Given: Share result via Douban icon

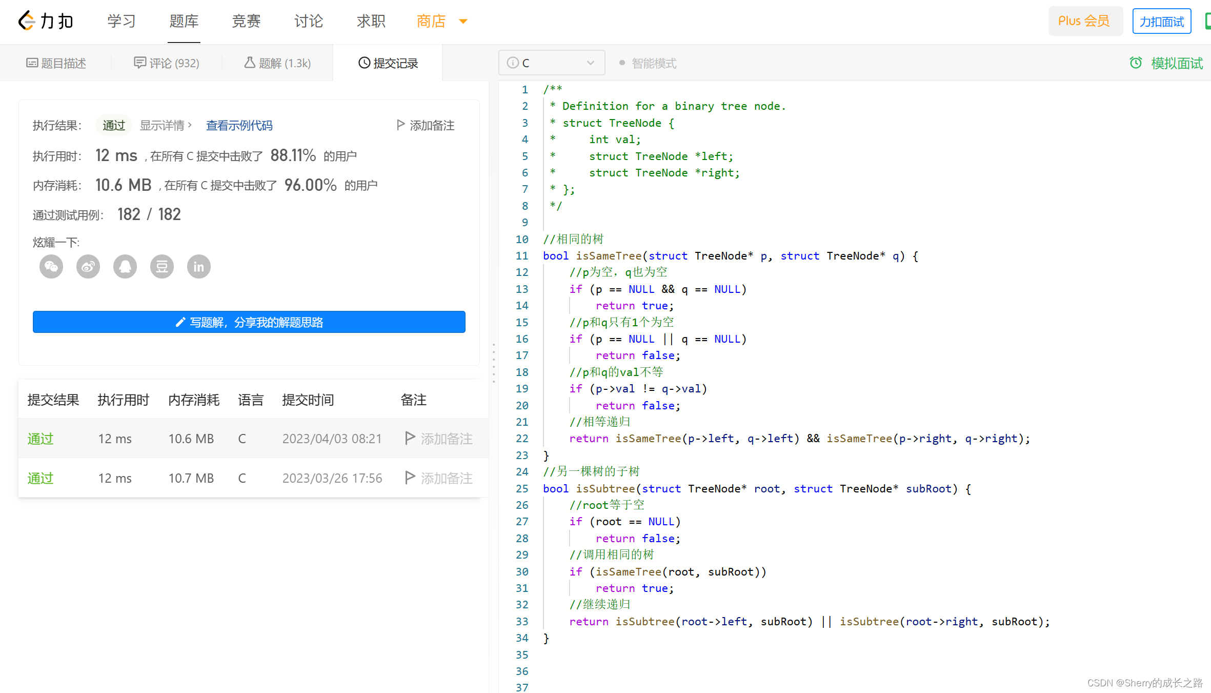Looking at the screenshot, I should coord(162,267).
